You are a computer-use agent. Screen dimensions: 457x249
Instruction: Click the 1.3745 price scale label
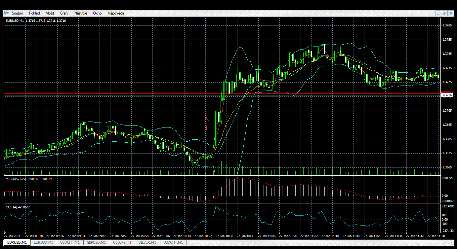point(447,54)
